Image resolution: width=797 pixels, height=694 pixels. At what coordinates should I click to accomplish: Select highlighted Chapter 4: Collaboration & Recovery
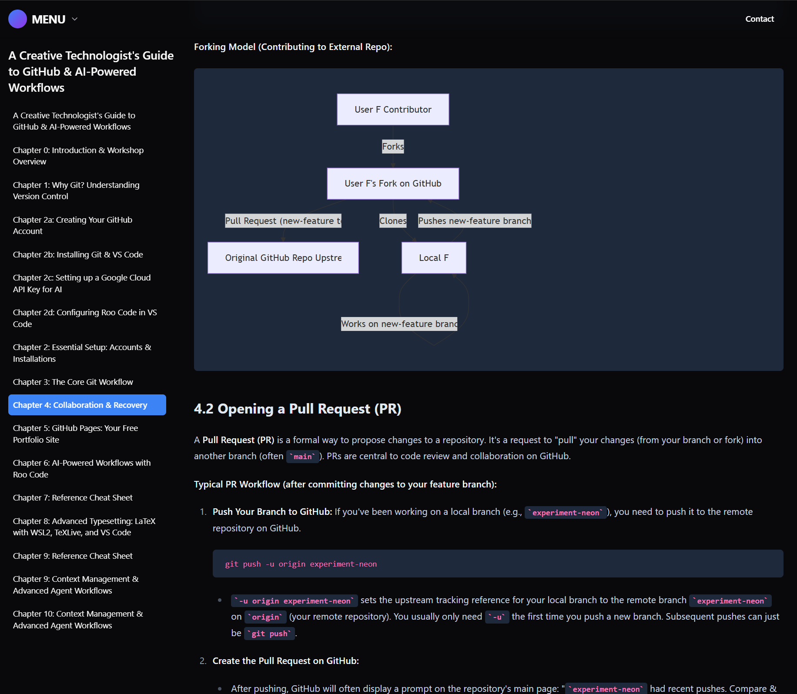pyautogui.click(x=87, y=405)
